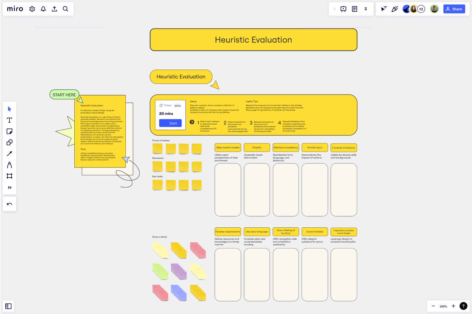Expand more tools with double chevron
The width and height of the screenshot is (472, 314).
pos(9,187)
